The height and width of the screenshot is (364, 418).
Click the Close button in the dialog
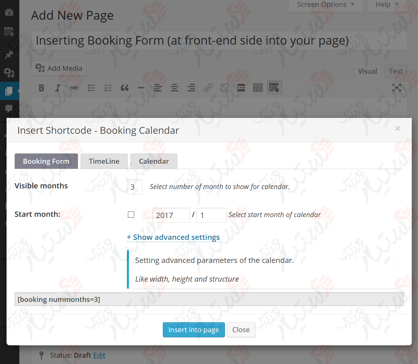(241, 330)
